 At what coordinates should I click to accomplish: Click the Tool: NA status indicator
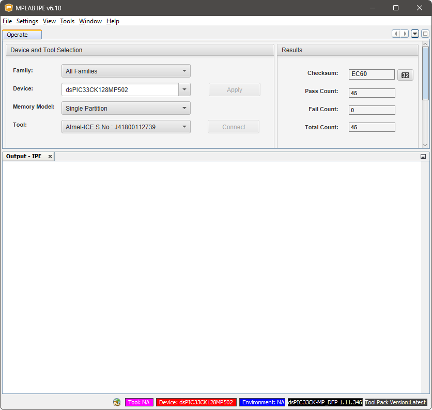pyautogui.click(x=139, y=402)
